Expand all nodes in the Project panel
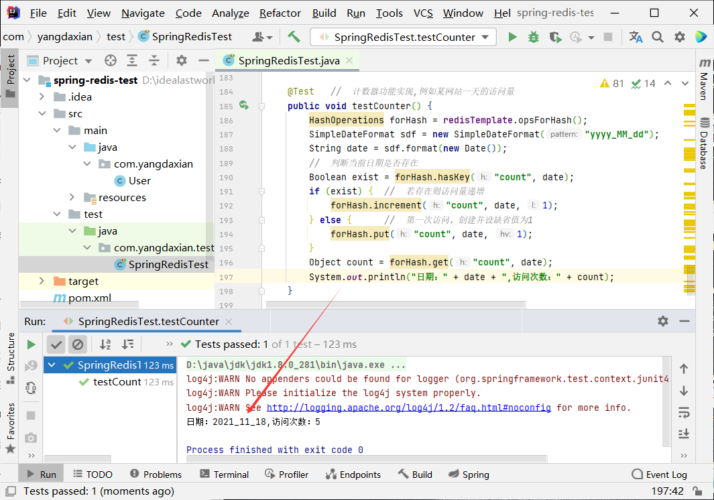This screenshot has width=714, height=500. coord(132,60)
